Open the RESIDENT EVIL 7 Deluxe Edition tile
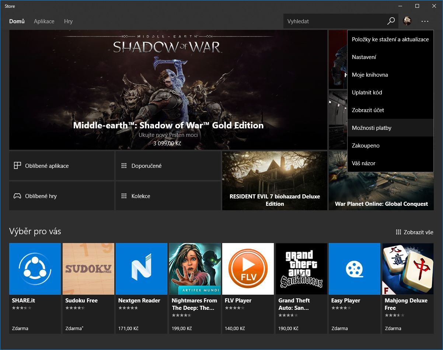Viewport: 443px width, 350px height. [x=274, y=180]
